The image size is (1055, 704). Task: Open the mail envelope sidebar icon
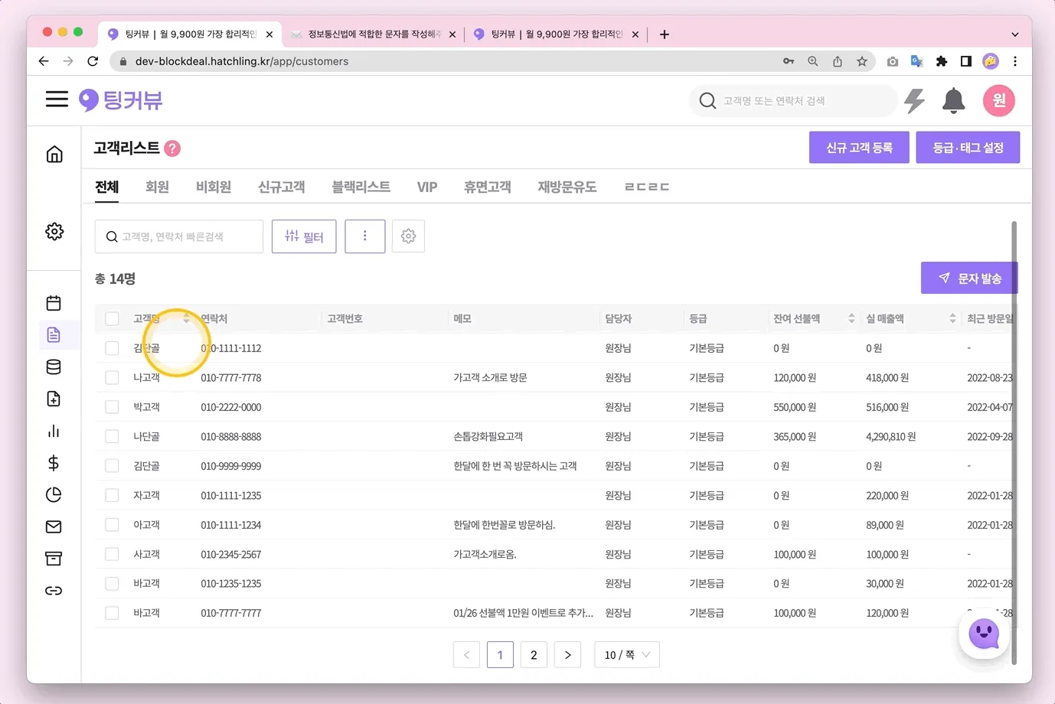click(54, 526)
